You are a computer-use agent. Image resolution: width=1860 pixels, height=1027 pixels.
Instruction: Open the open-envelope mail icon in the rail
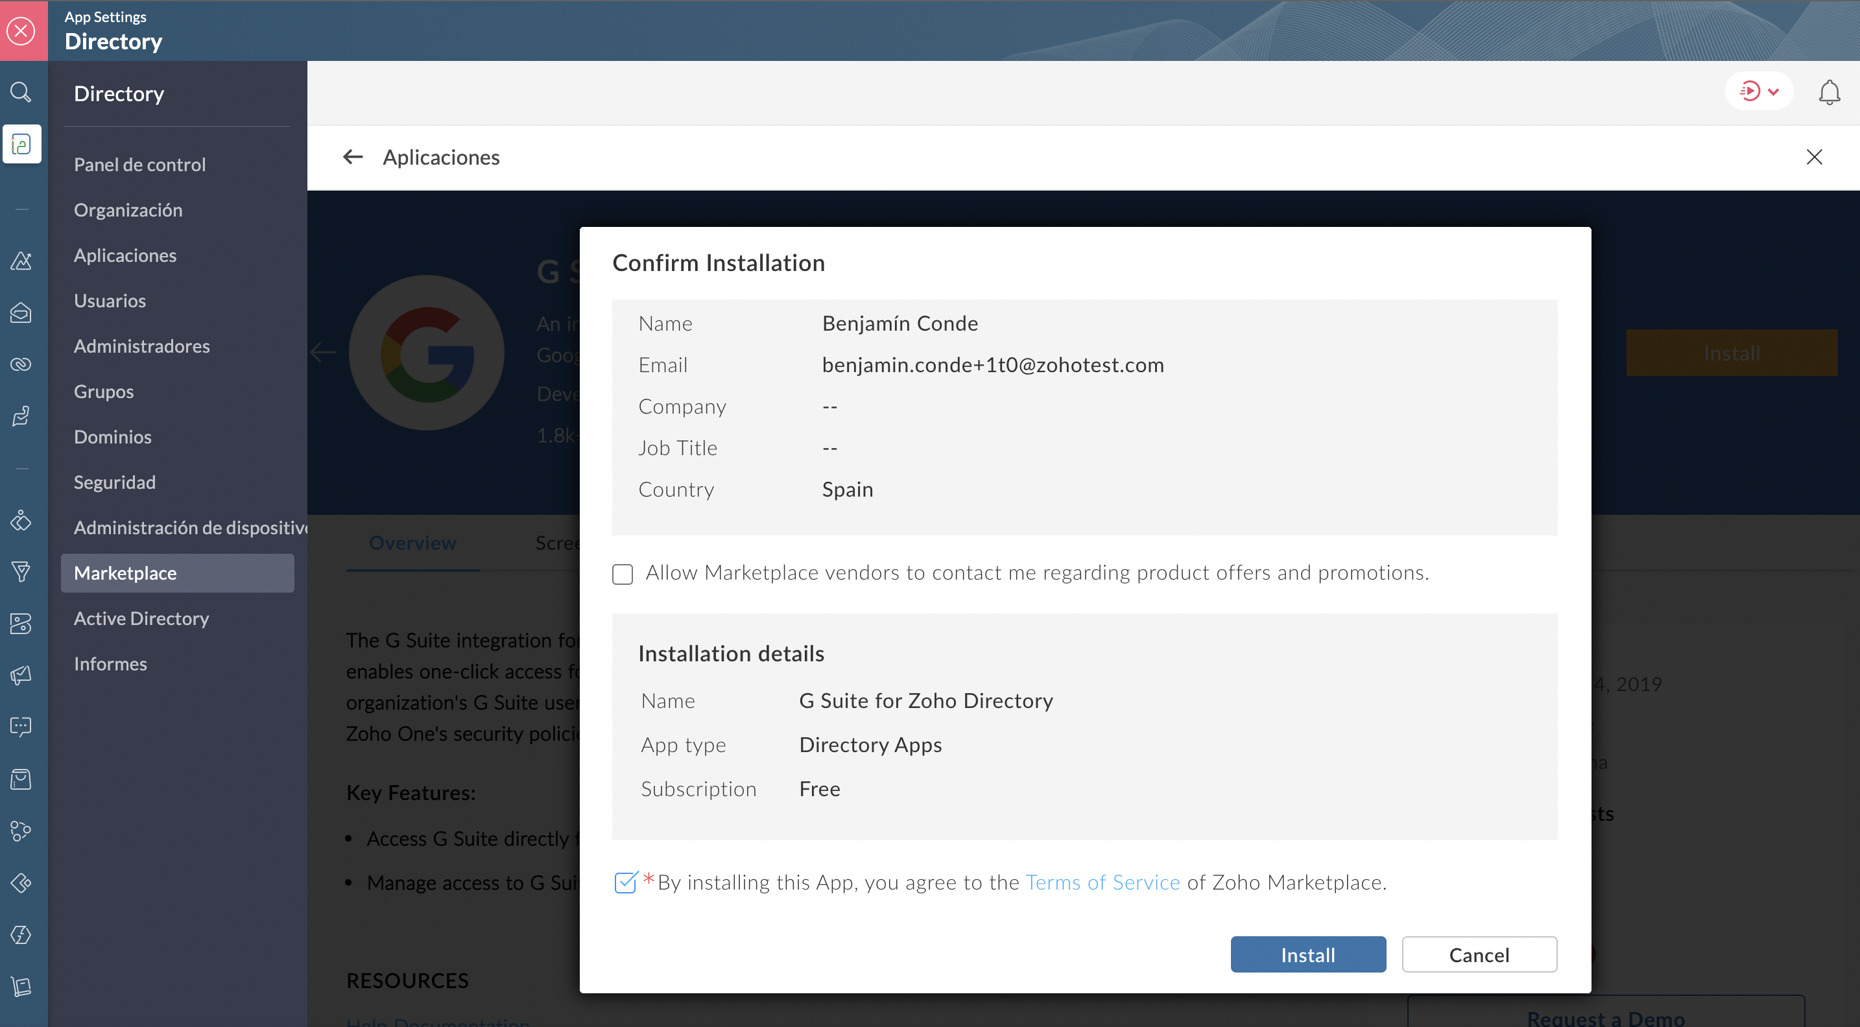[21, 313]
